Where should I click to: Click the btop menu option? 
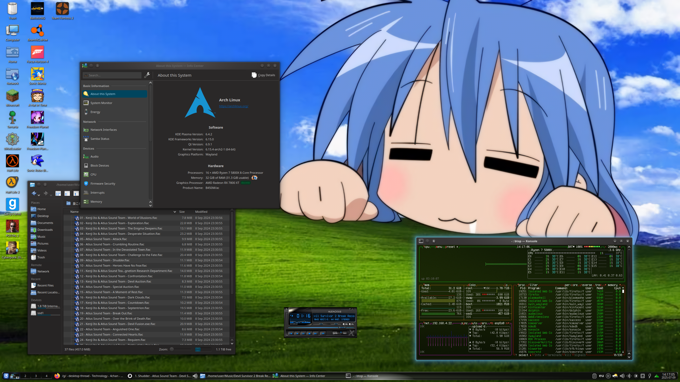[x=439, y=247]
